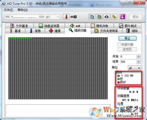Open options via wrench-gear icon
This screenshot has height=120, width=147.
coord(114,17)
